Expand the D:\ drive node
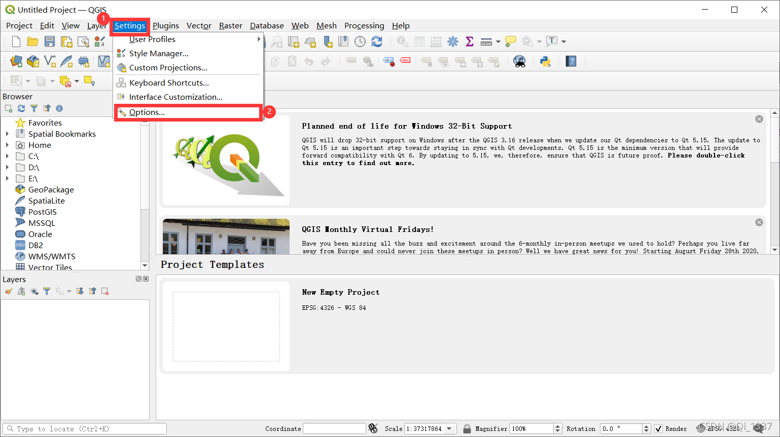 point(7,167)
